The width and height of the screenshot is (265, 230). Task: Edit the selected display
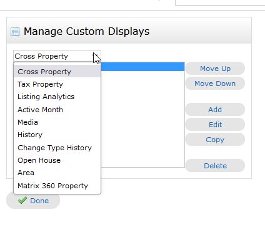pos(215,125)
